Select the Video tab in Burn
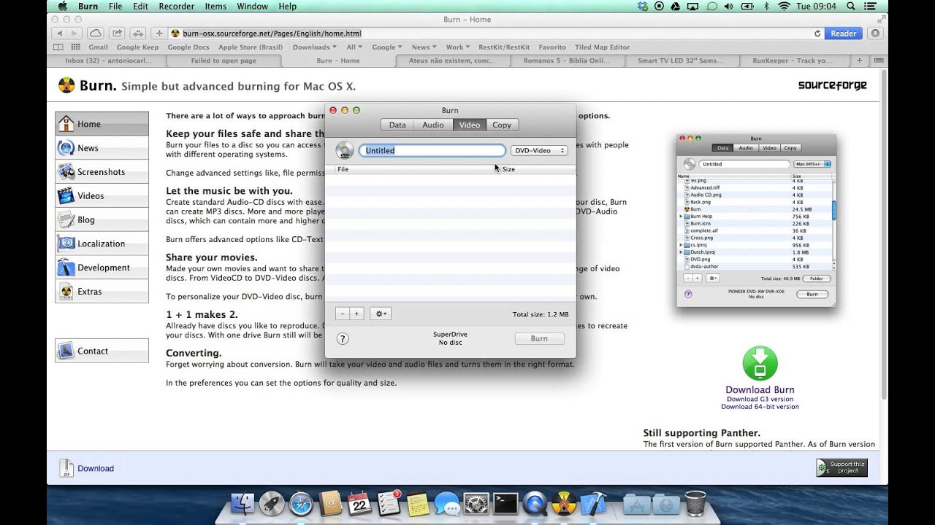This screenshot has height=525, width=935. [x=470, y=125]
